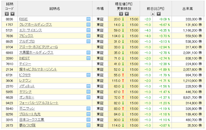The image size is (206, 130).
Task: Open the プロルート丸光 stock link
Action: point(30,114)
